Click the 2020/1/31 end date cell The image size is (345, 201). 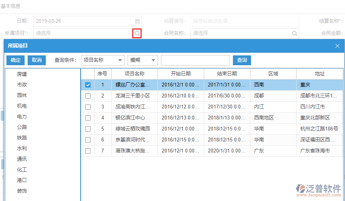click(226, 151)
